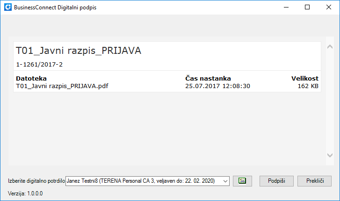Select the Janez Testni8 certificate combo box

coord(147,181)
